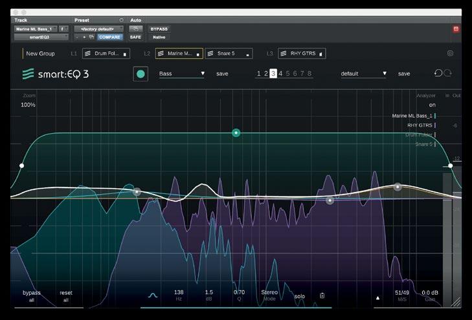Click the bell filter shape icon
The width and height of the screenshot is (472, 320).
tap(153, 295)
